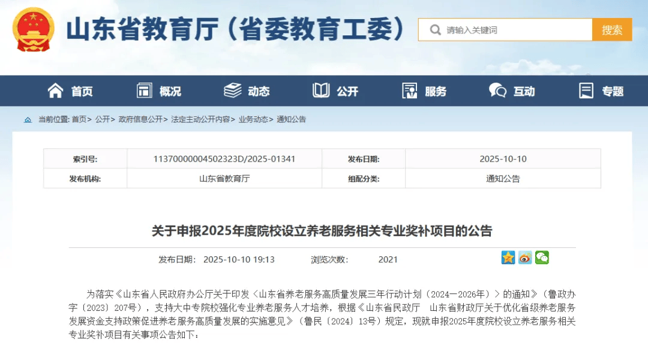Viewport: 648px width, 348px height.
Task: Go to 业务动态 breadcrumb link
Action: tap(253, 120)
